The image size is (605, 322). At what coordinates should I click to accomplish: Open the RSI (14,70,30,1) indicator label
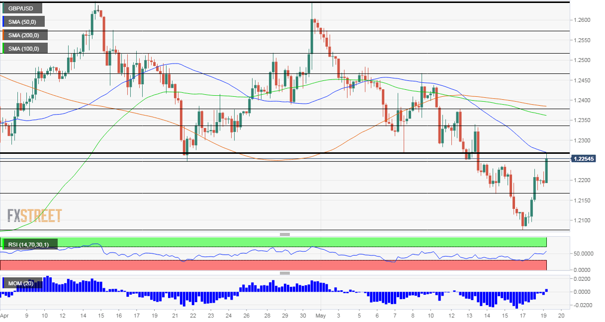(x=29, y=244)
